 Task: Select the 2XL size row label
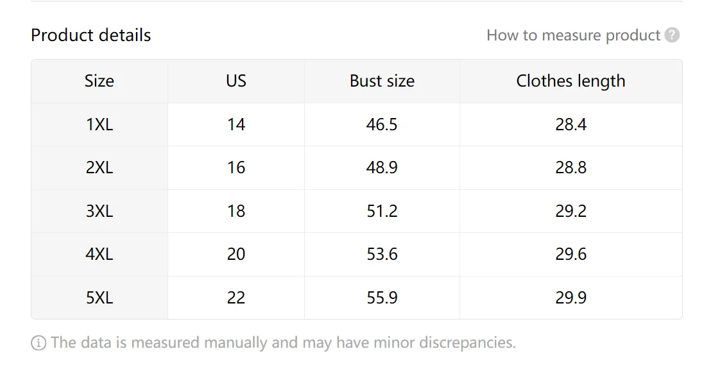[x=99, y=167]
